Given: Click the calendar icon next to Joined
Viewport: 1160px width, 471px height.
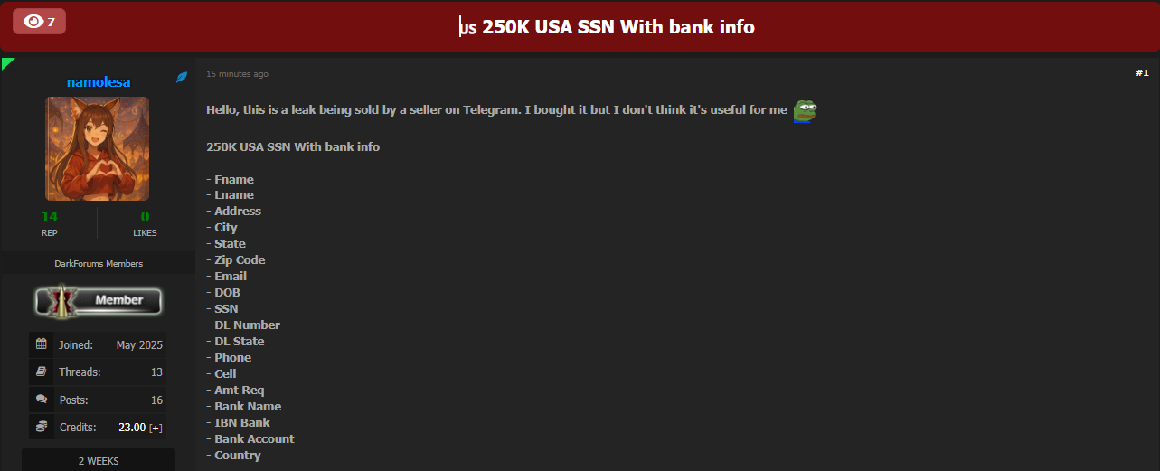Looking at the screenshot, I should [42, 344].
